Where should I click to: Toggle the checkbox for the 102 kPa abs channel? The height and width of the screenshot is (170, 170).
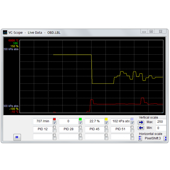[x=132, y=123]
